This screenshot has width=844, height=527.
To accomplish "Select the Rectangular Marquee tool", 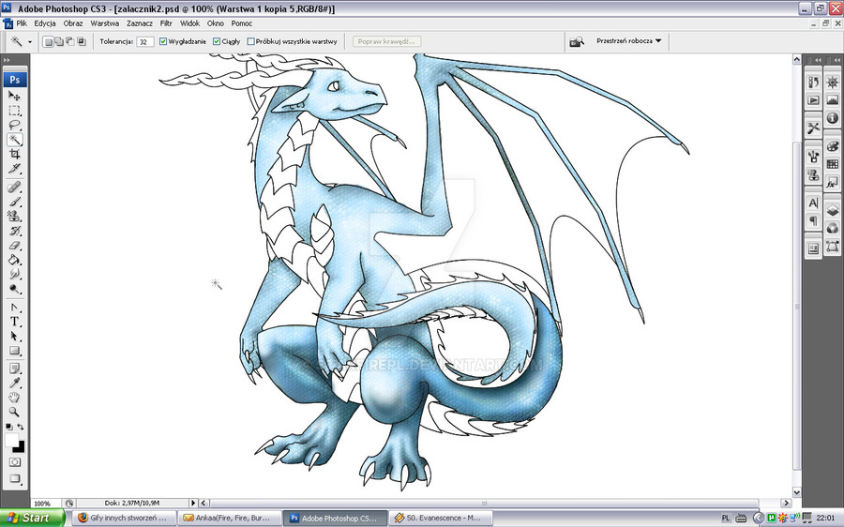I will pos(14,111).
